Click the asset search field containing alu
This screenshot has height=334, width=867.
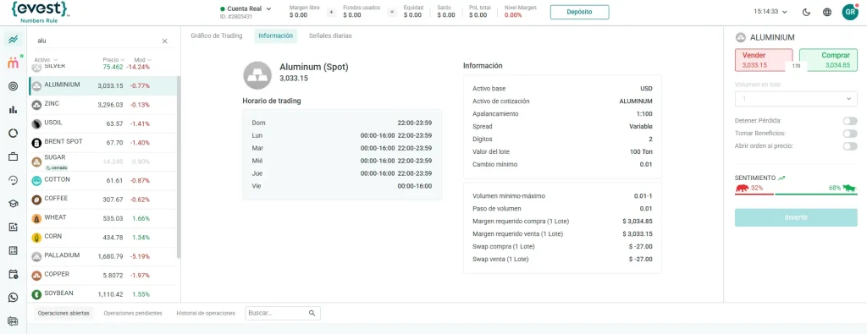coord(97,41)
